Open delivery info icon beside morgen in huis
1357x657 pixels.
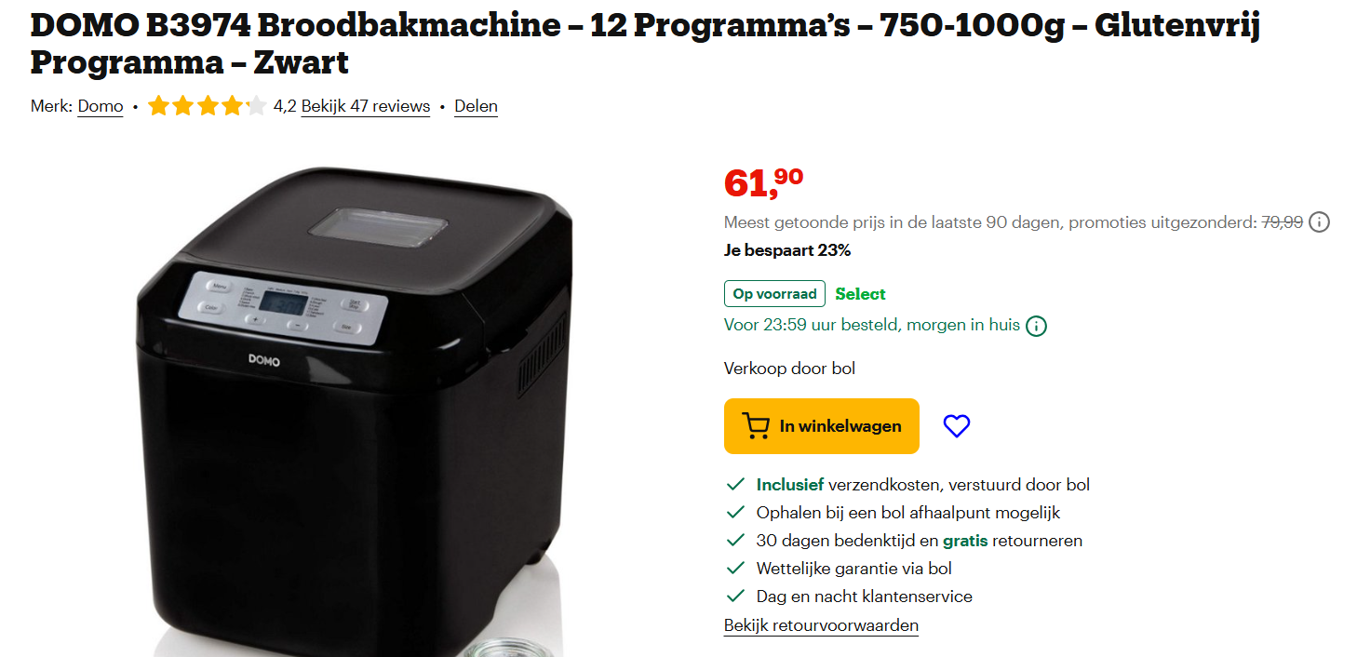pos(1036,327)
